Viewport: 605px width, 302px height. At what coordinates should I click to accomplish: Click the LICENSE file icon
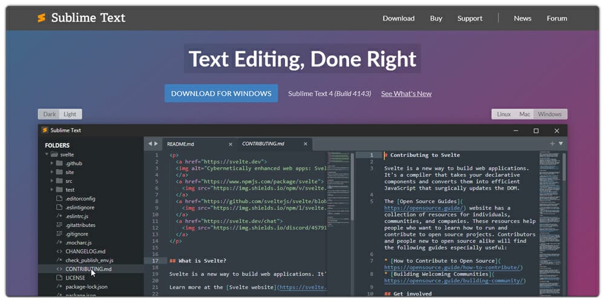tap(59, 278)
